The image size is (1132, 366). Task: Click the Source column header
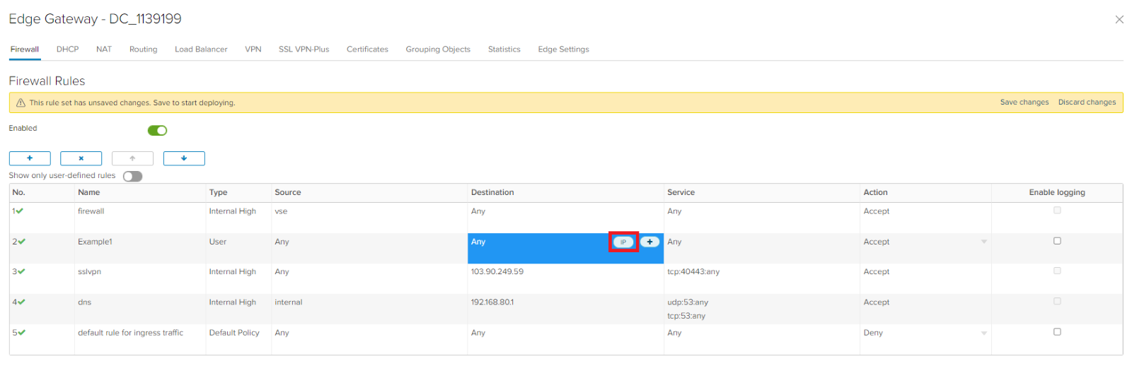(288, 192)
